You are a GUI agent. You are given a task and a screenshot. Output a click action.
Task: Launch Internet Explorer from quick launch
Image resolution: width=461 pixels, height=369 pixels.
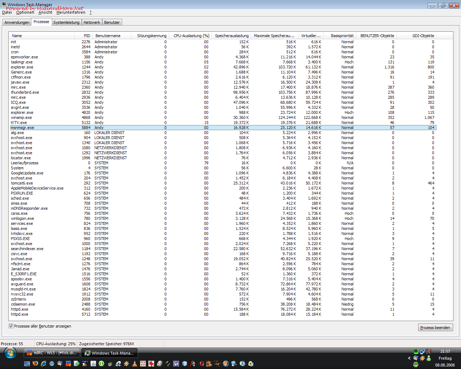pyautogui.click(x=44, y=364)
